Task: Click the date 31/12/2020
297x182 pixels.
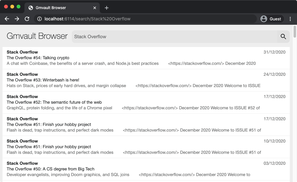Action: point(274,52)
